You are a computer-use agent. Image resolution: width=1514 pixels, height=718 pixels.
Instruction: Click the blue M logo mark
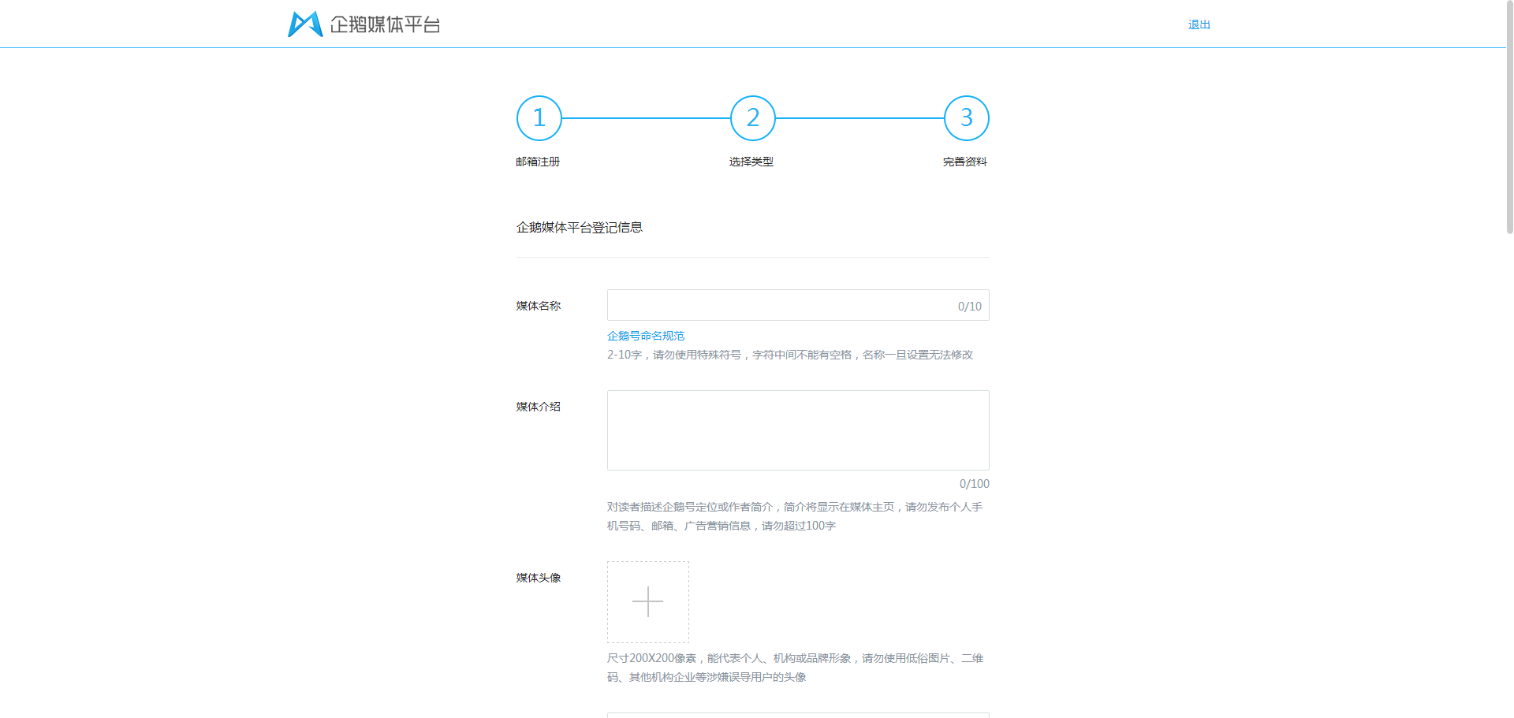click(304, 24)
